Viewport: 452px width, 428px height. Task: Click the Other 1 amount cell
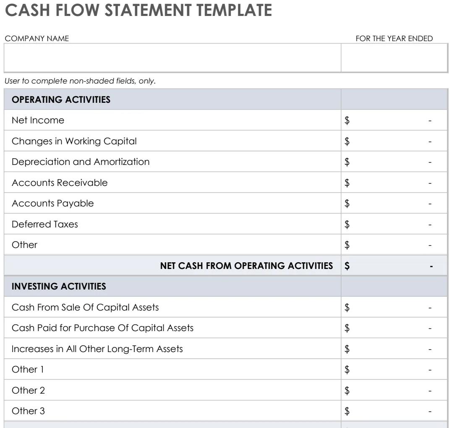[x=394, y=369]
